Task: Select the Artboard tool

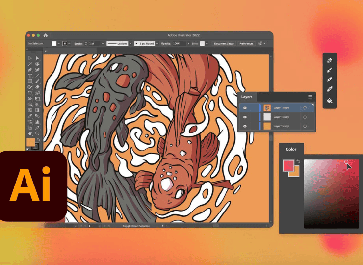Action: 30,128
